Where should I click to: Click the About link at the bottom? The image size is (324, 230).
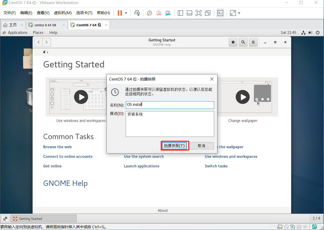tap(163, 211)
